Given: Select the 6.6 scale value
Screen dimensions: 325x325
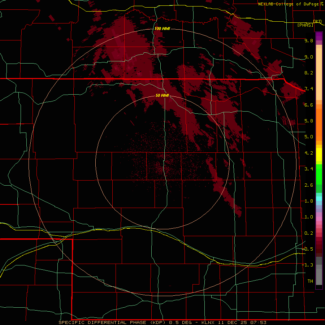Looking at the screenshot, I should tap(309, 105).
